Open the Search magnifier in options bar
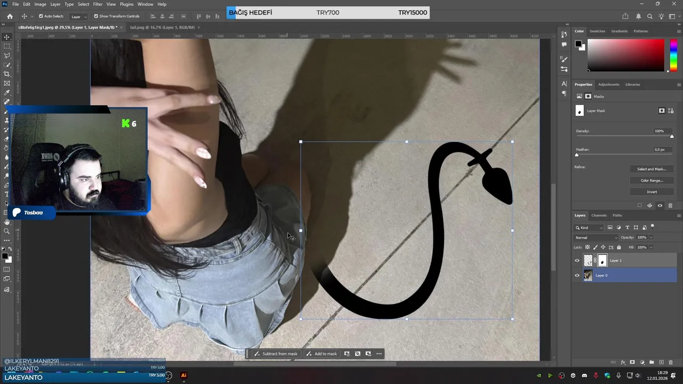683x384 pixels. 649,16
